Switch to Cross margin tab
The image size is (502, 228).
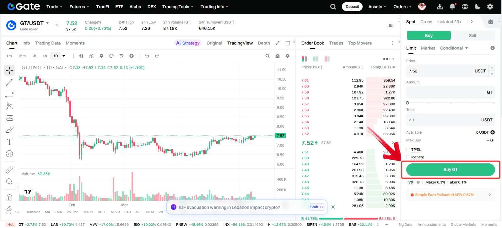click(426, 22)
